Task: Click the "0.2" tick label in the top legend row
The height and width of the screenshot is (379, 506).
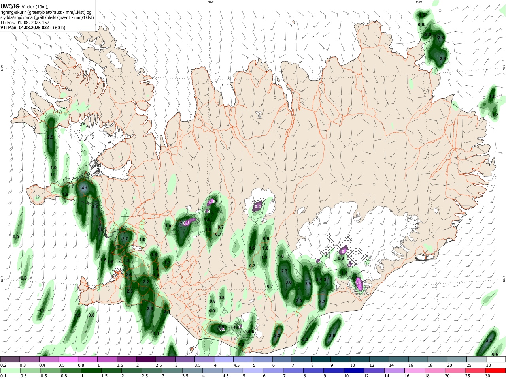Action: pyautogui.click(x=3, y=365)
